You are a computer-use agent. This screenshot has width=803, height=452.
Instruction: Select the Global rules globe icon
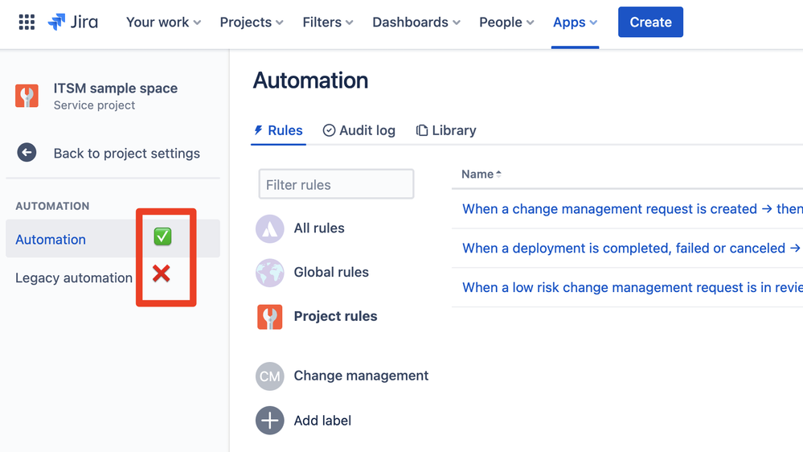[270, 273]
